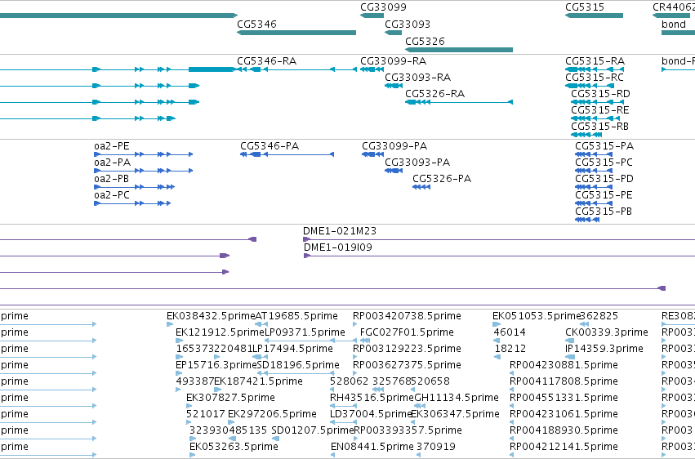Click EST EK297206.5prime

click(231, 422)
